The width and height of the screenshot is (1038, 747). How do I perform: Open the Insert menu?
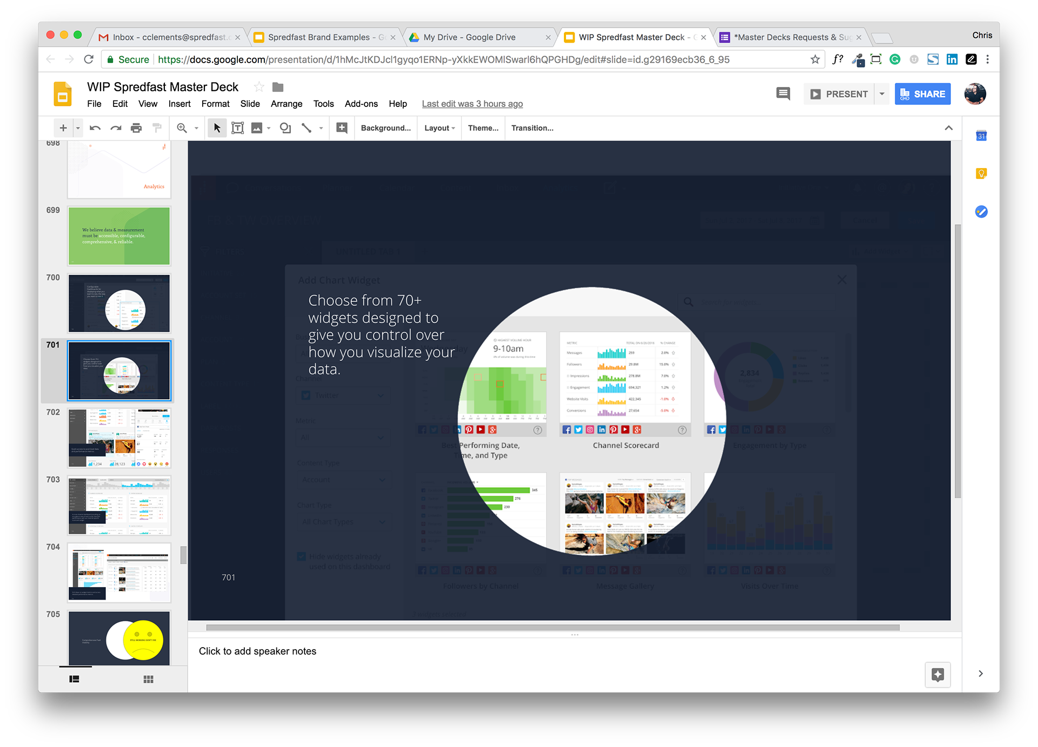[179, 104]
